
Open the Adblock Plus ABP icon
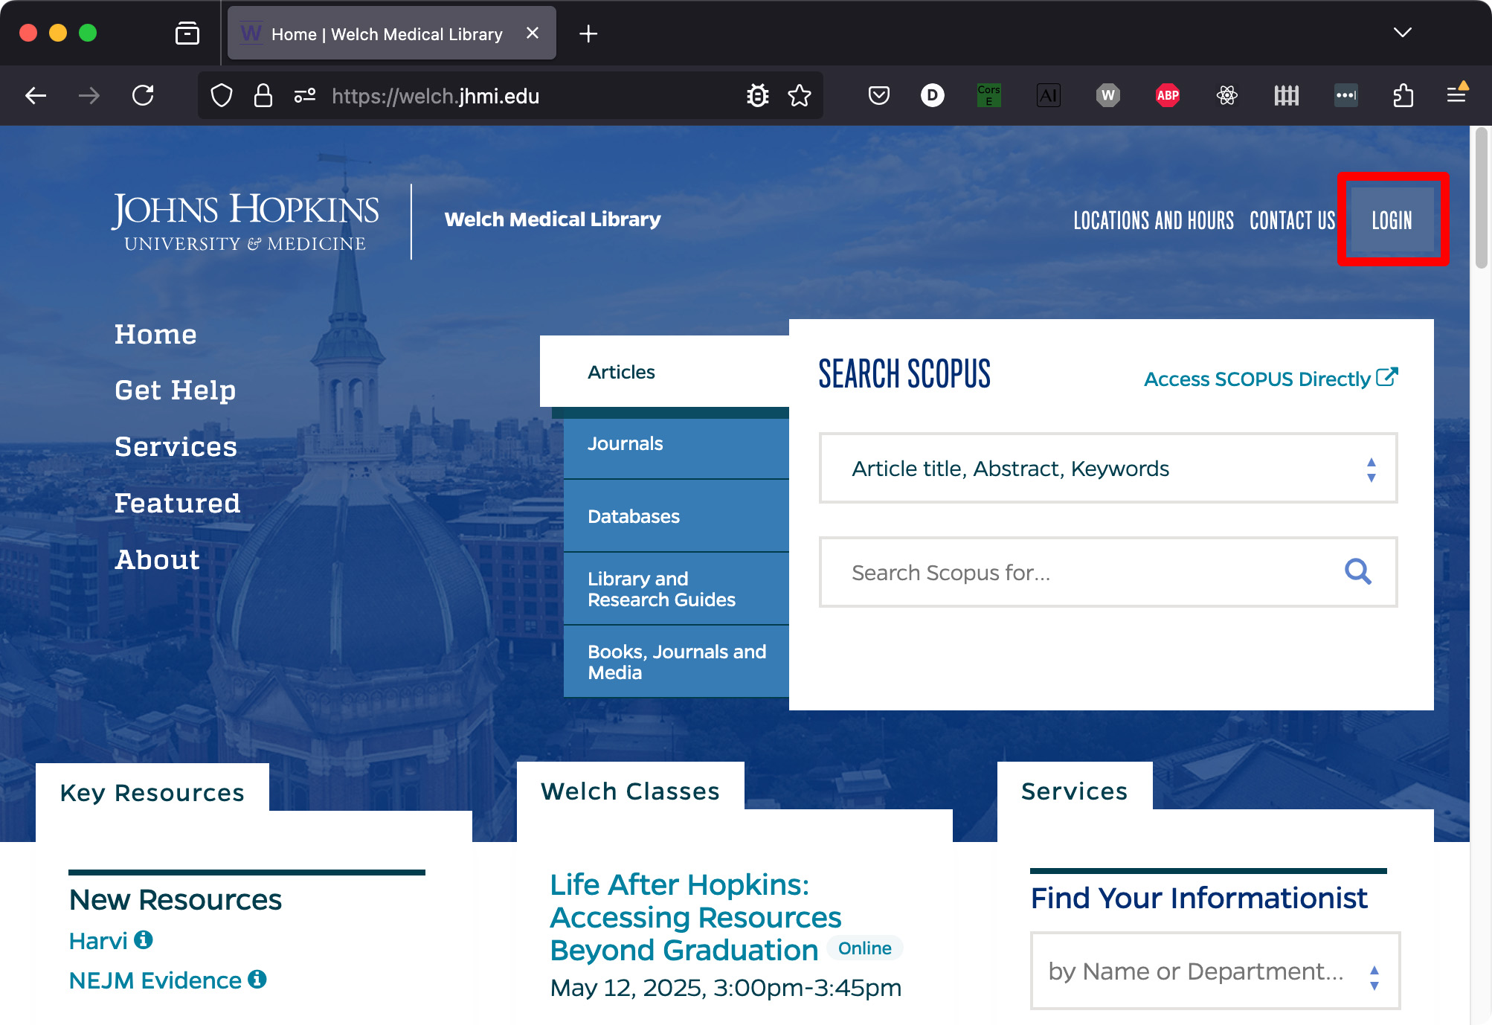(x=1168, y=95)
